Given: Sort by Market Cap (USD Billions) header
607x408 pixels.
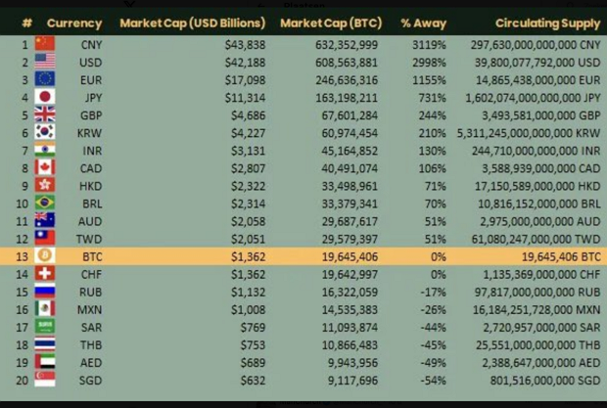Looking at the screenshot, I should point(191,23).
